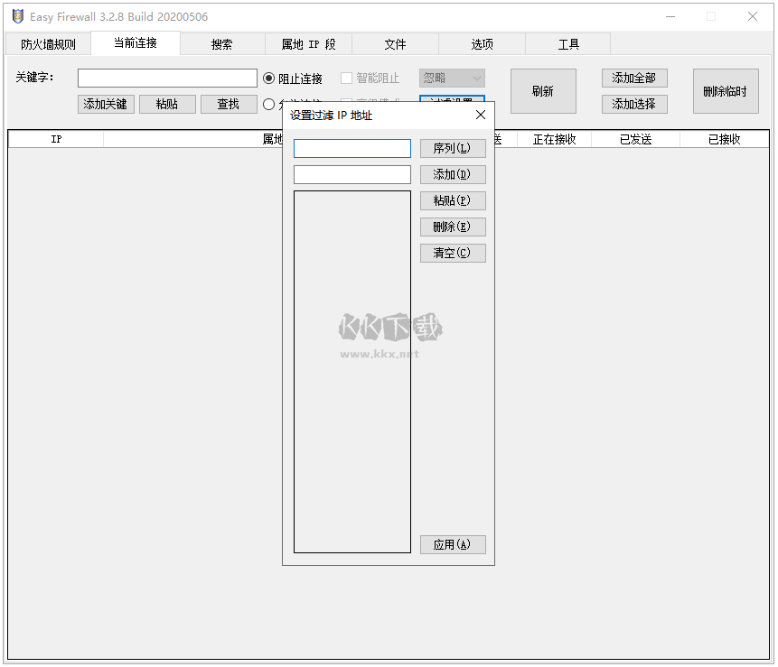
Task: Click the 刷新 button to refresh connections
Action: pos(543,90)
